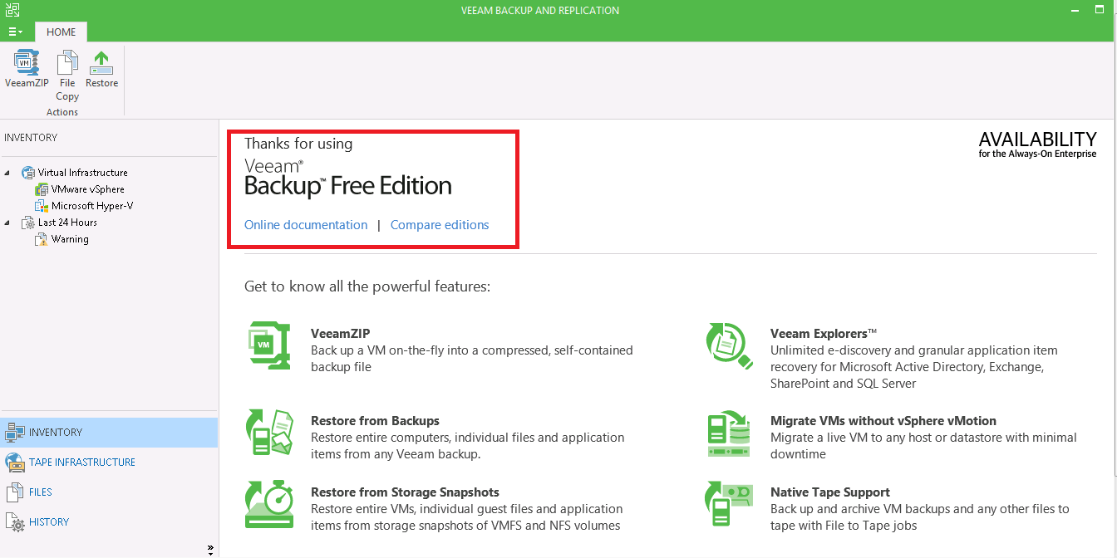Viewport: 1117px width, 558px height.
Task: Click the AVAILABILITY logo banner
Action: tap(1037, 144)
